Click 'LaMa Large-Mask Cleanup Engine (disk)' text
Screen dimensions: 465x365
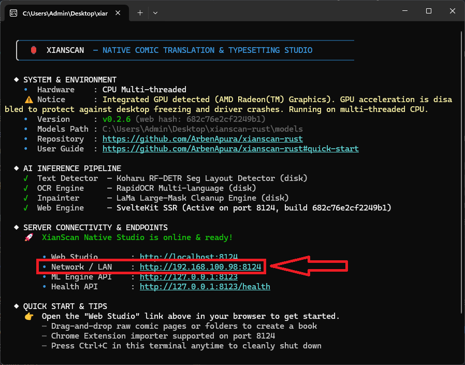tap(202, 198)
